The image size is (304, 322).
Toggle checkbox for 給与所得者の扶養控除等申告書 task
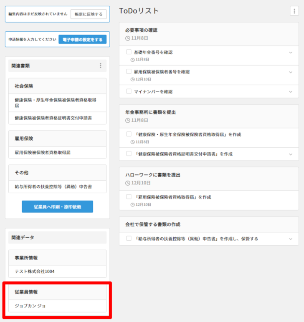pyautogui.click(x=129, y=239)
